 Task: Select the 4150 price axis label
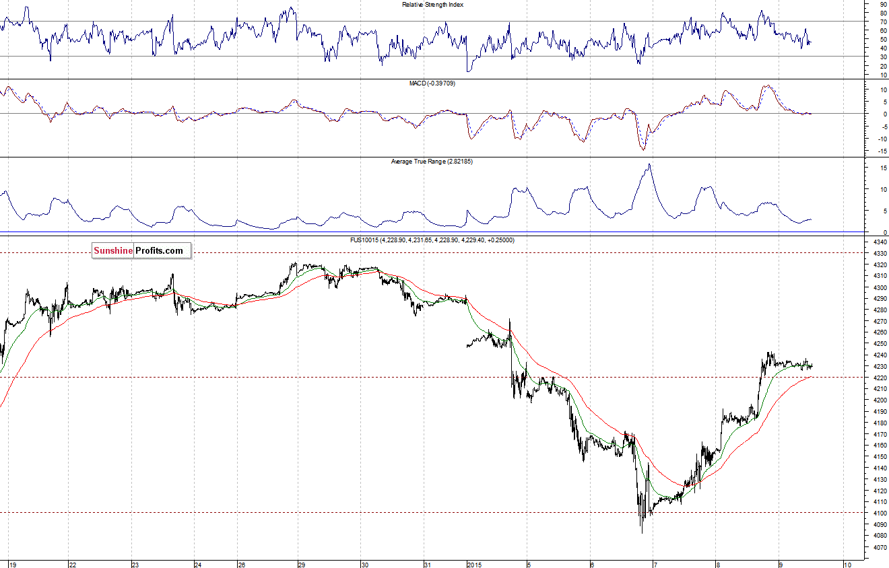point(879,456)
